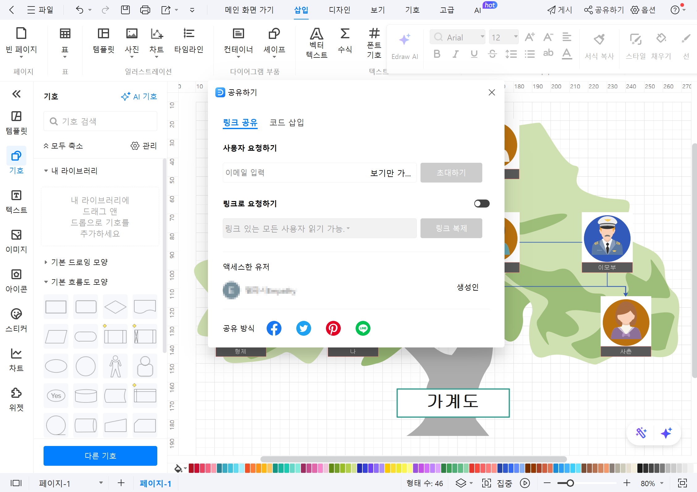
Task: Toggle italic formatting
Action: [x=455, y=54]
